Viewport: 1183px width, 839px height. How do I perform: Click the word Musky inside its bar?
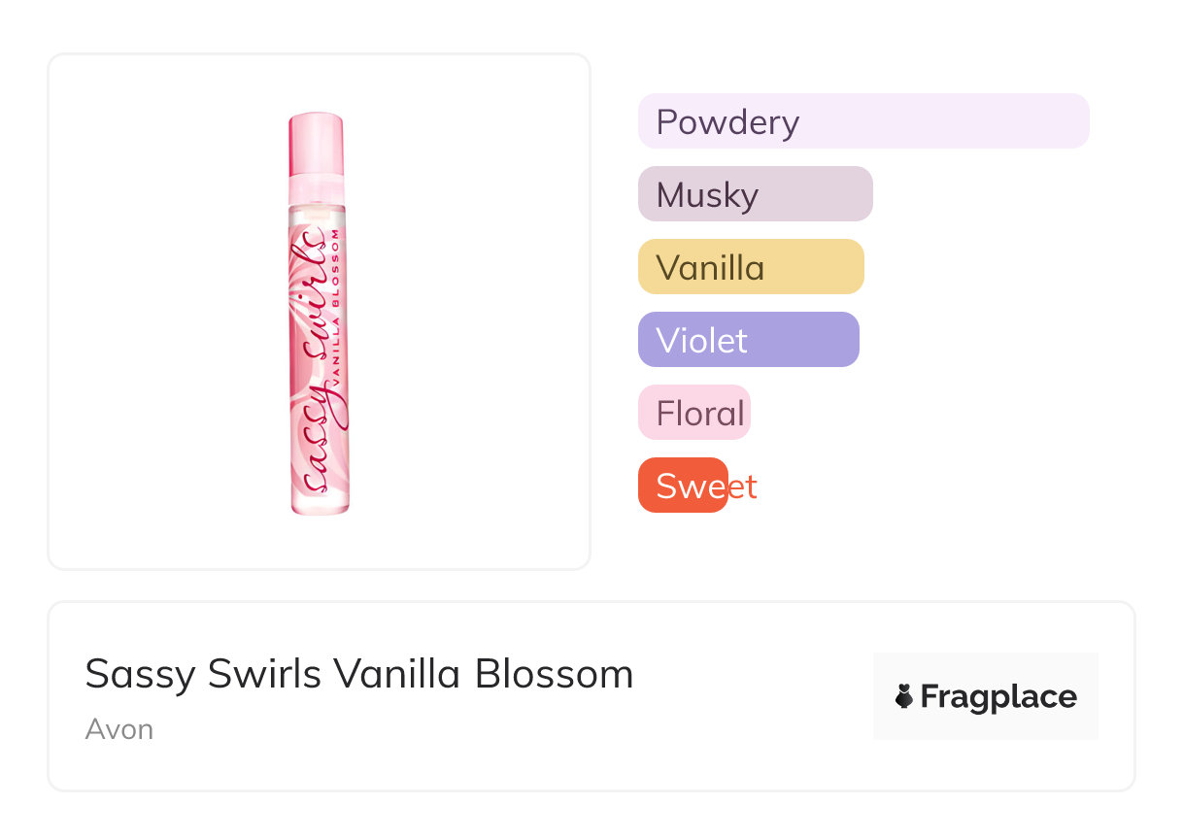(707, 195)
